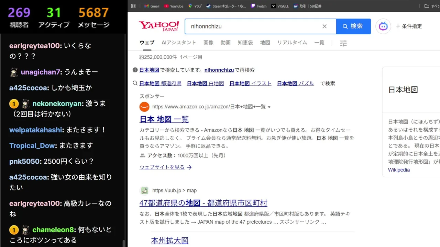440x247 pixels.
Task: Click the active count 31 in chat
Action: pyautogui.click(x=54, y=13)
